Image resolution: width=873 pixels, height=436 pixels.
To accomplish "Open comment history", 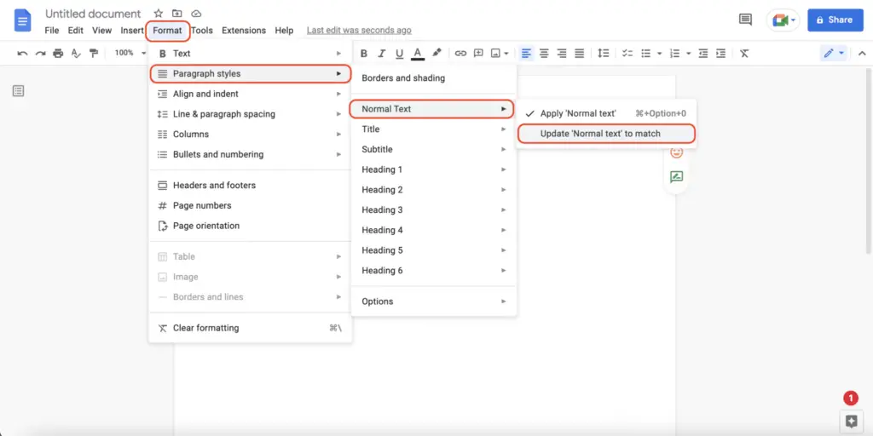I will pos(745,20).
